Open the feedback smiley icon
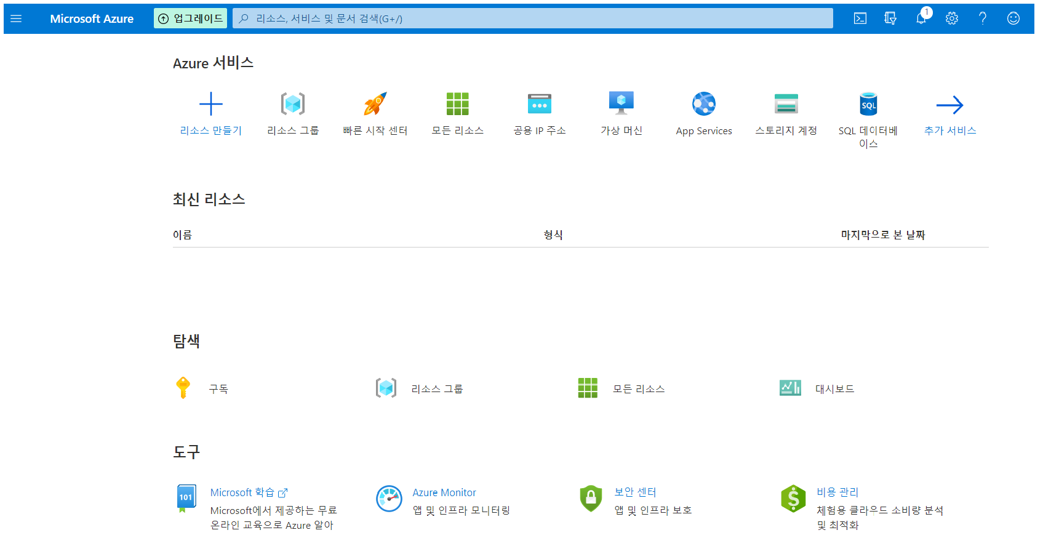 pyautogui.click(x=1013, y=18)
